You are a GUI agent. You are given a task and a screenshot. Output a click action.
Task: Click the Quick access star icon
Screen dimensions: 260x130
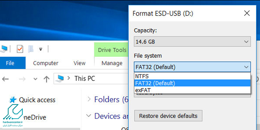pos(13,100)
